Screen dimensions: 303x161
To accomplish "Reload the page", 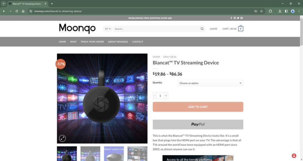I will [17, 11].
